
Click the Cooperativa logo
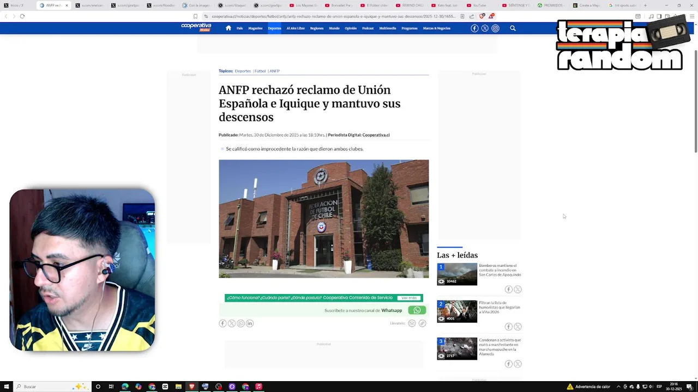[x=196, y=27]
